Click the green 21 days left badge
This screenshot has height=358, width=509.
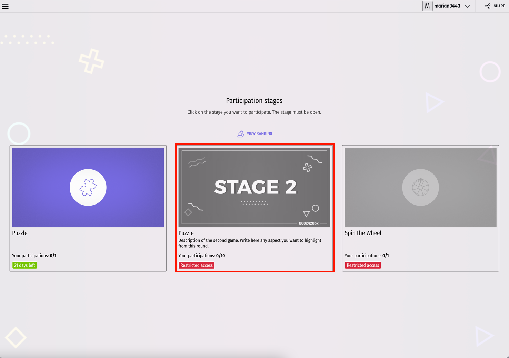click(24, 265)
